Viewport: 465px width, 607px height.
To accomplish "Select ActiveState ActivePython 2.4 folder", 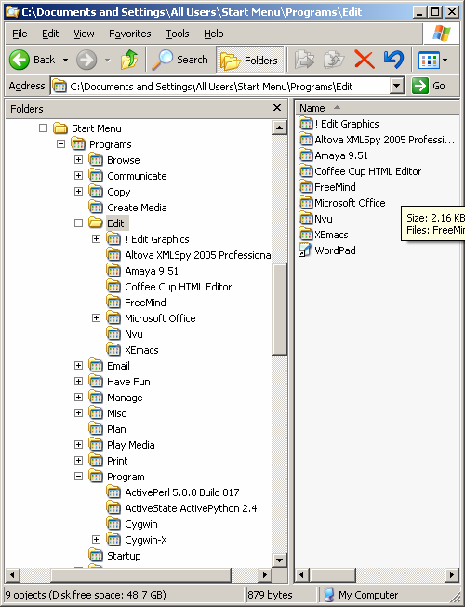I will (x=191, y=508).
